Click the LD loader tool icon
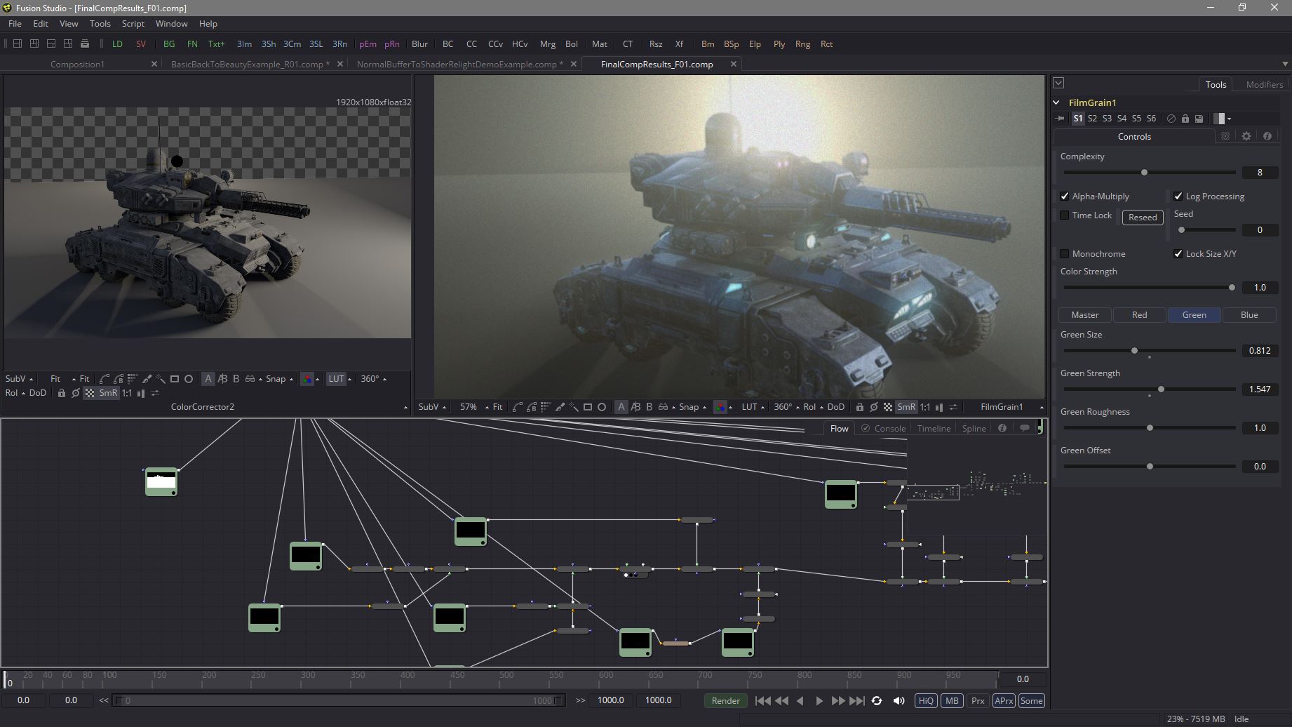Screen dimensions: 1292x727 pos(117,44)
